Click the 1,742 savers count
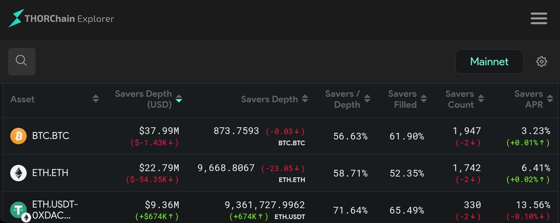The width and height of the screenshot is (560, 223). click(467, 168)
